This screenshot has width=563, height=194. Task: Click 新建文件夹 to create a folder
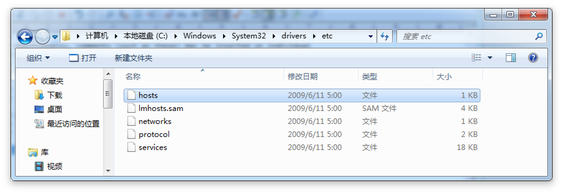click(x=133, y=58)
